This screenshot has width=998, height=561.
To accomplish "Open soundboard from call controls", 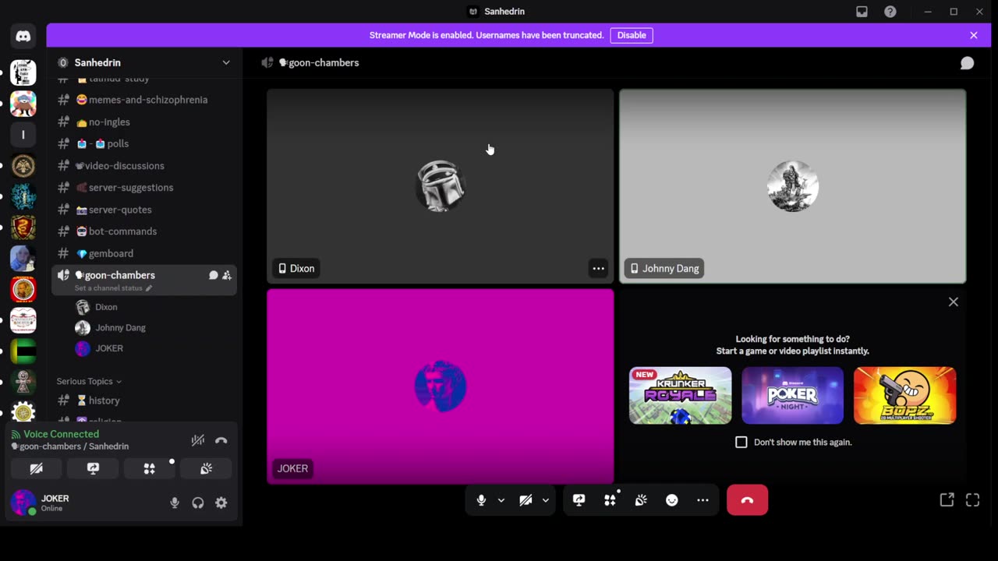I will (x=641, y=500).
